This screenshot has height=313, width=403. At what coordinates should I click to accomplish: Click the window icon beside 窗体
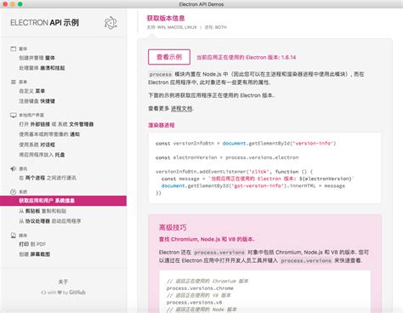(14, 48)
